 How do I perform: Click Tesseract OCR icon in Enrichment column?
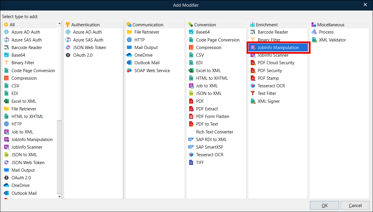point(253,86)
